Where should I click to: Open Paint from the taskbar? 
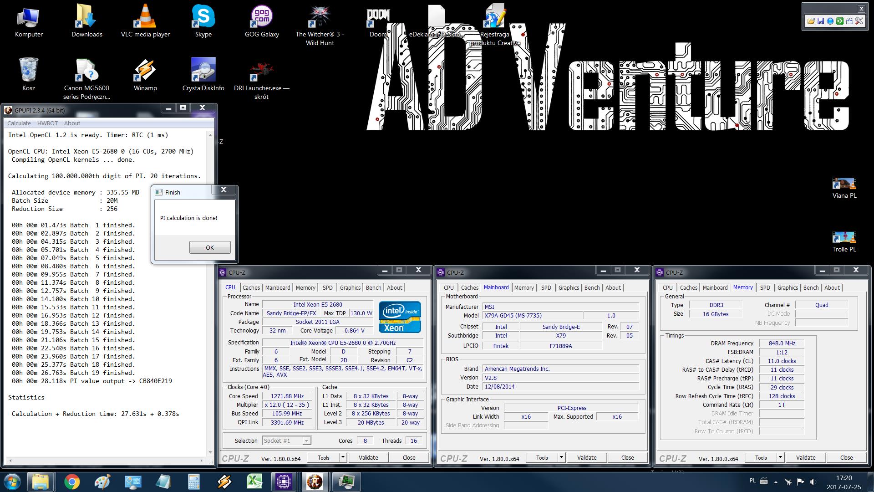tap(102, 482)
